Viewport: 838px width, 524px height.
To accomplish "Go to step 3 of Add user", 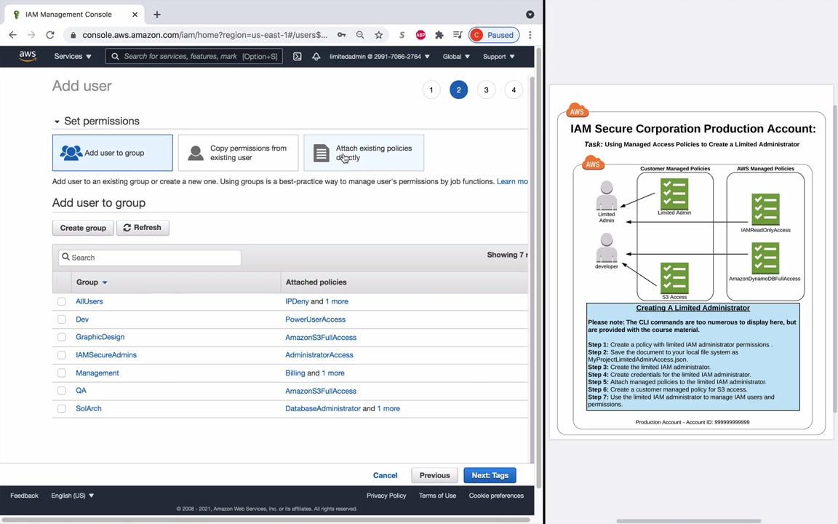I will point(487,90).
